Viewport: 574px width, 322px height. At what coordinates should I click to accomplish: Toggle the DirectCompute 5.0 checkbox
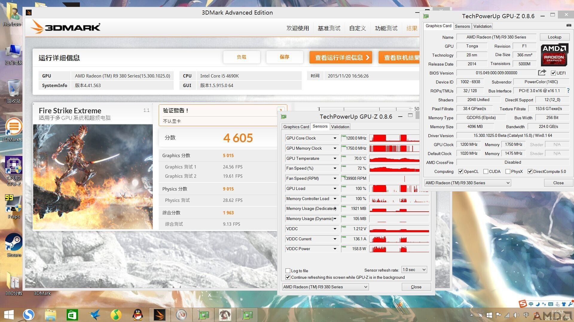(x=530, y=171)
